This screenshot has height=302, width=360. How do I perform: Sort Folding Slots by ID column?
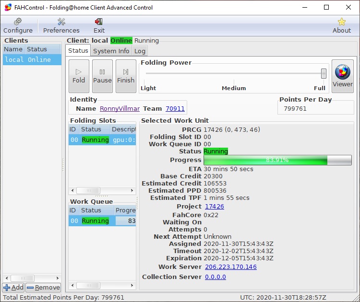73,129
